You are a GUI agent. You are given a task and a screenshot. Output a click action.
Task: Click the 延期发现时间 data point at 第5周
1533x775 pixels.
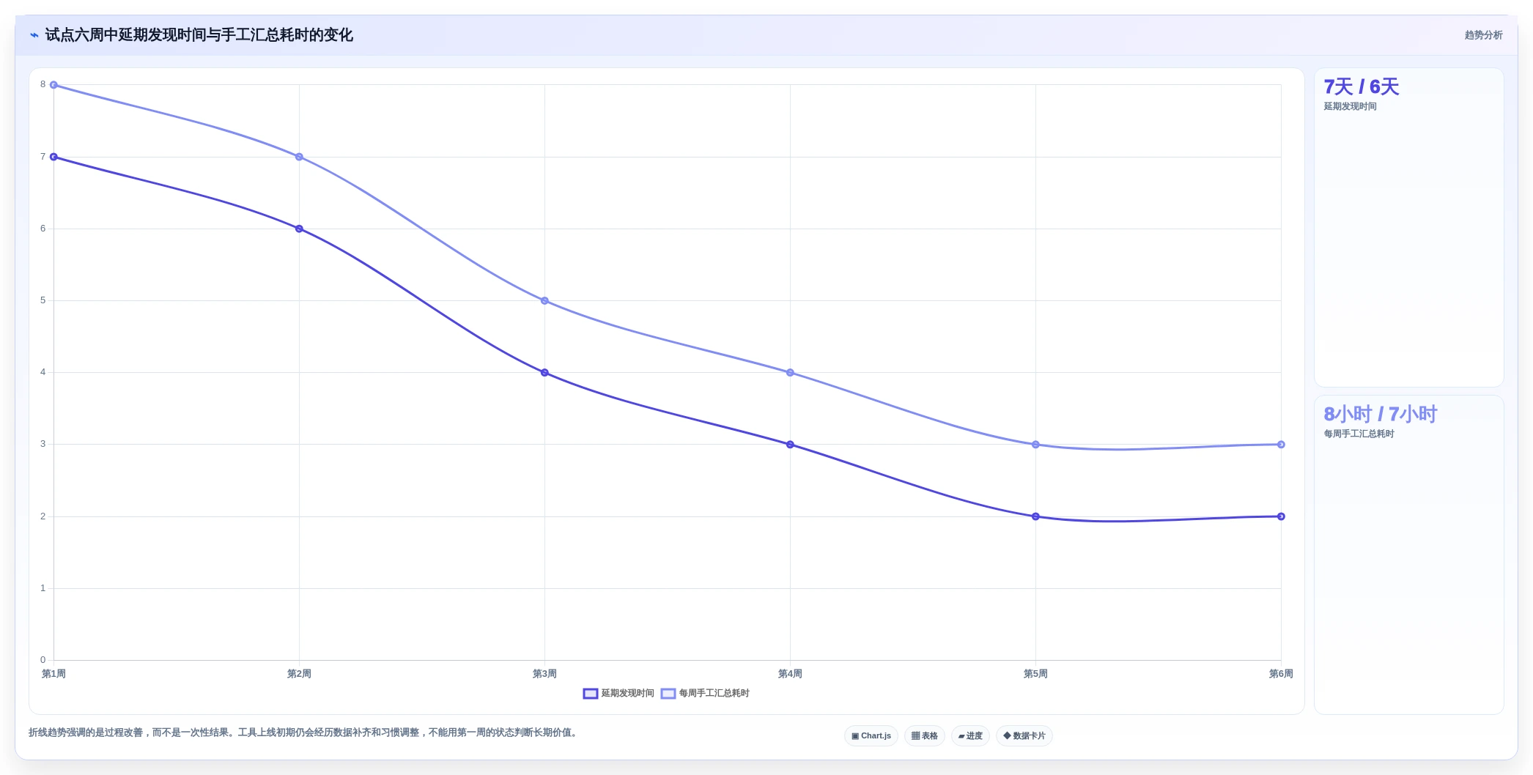pos(1035,516)
